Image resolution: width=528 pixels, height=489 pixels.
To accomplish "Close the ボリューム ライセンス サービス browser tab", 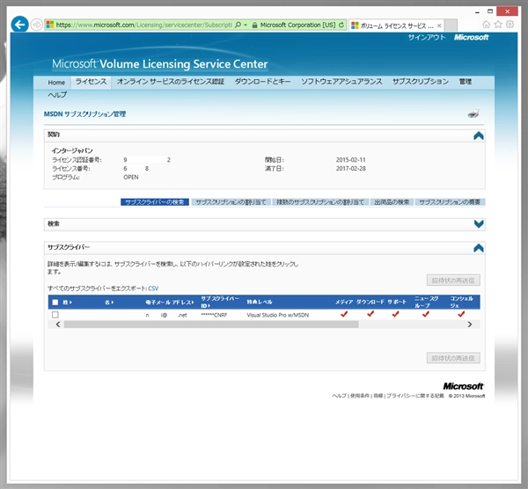I will coord(439,26).
